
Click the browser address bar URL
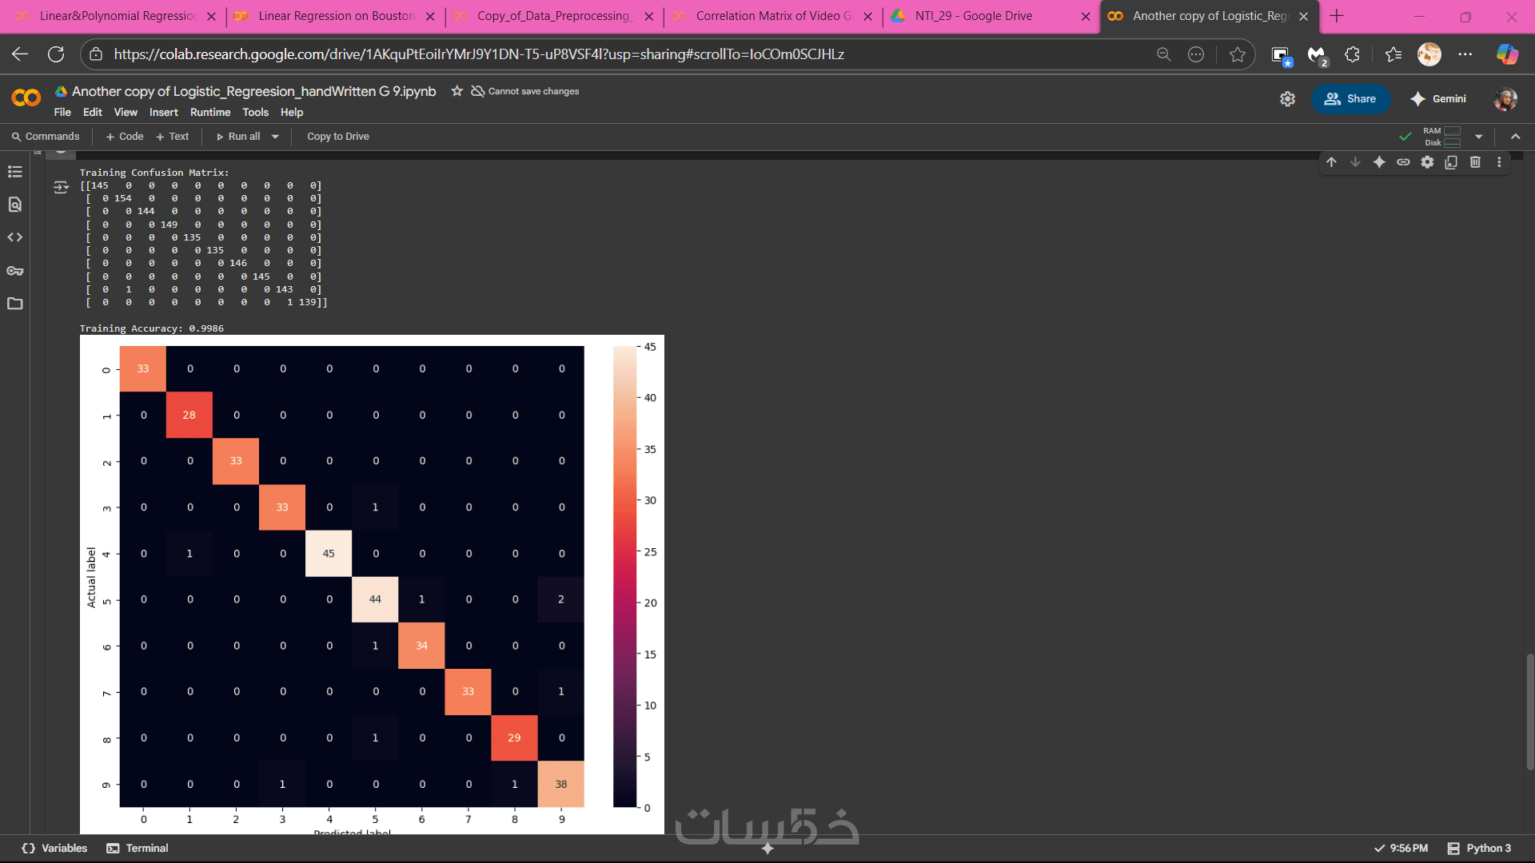point(478,54)
